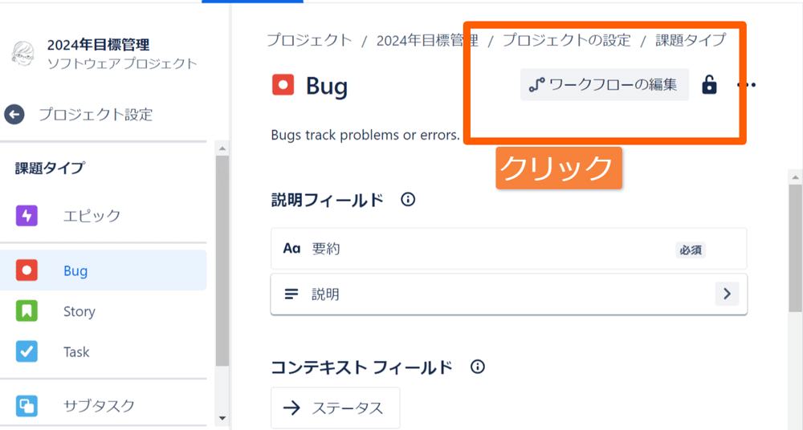Open the 2024年目標管理 breadcrumb link
Image resolution: width=803 pixels, height=430 pixels.
coord(427,40)
